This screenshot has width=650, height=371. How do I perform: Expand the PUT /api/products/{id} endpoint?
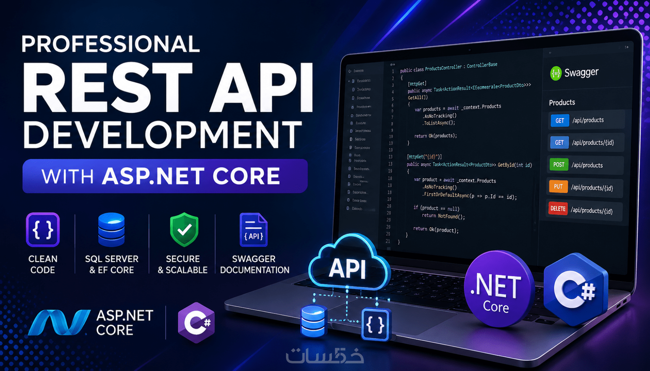(585, 187)
